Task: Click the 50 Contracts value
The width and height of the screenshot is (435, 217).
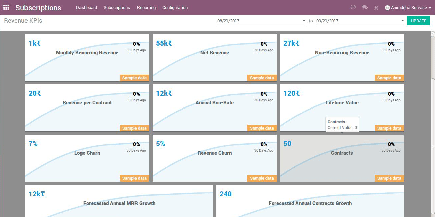Action: (x=287, y=144)
